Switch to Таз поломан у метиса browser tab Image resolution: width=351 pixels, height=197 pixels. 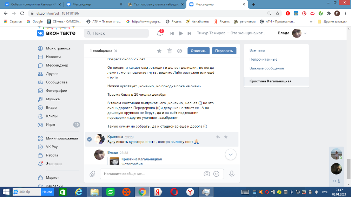point(155,5)
